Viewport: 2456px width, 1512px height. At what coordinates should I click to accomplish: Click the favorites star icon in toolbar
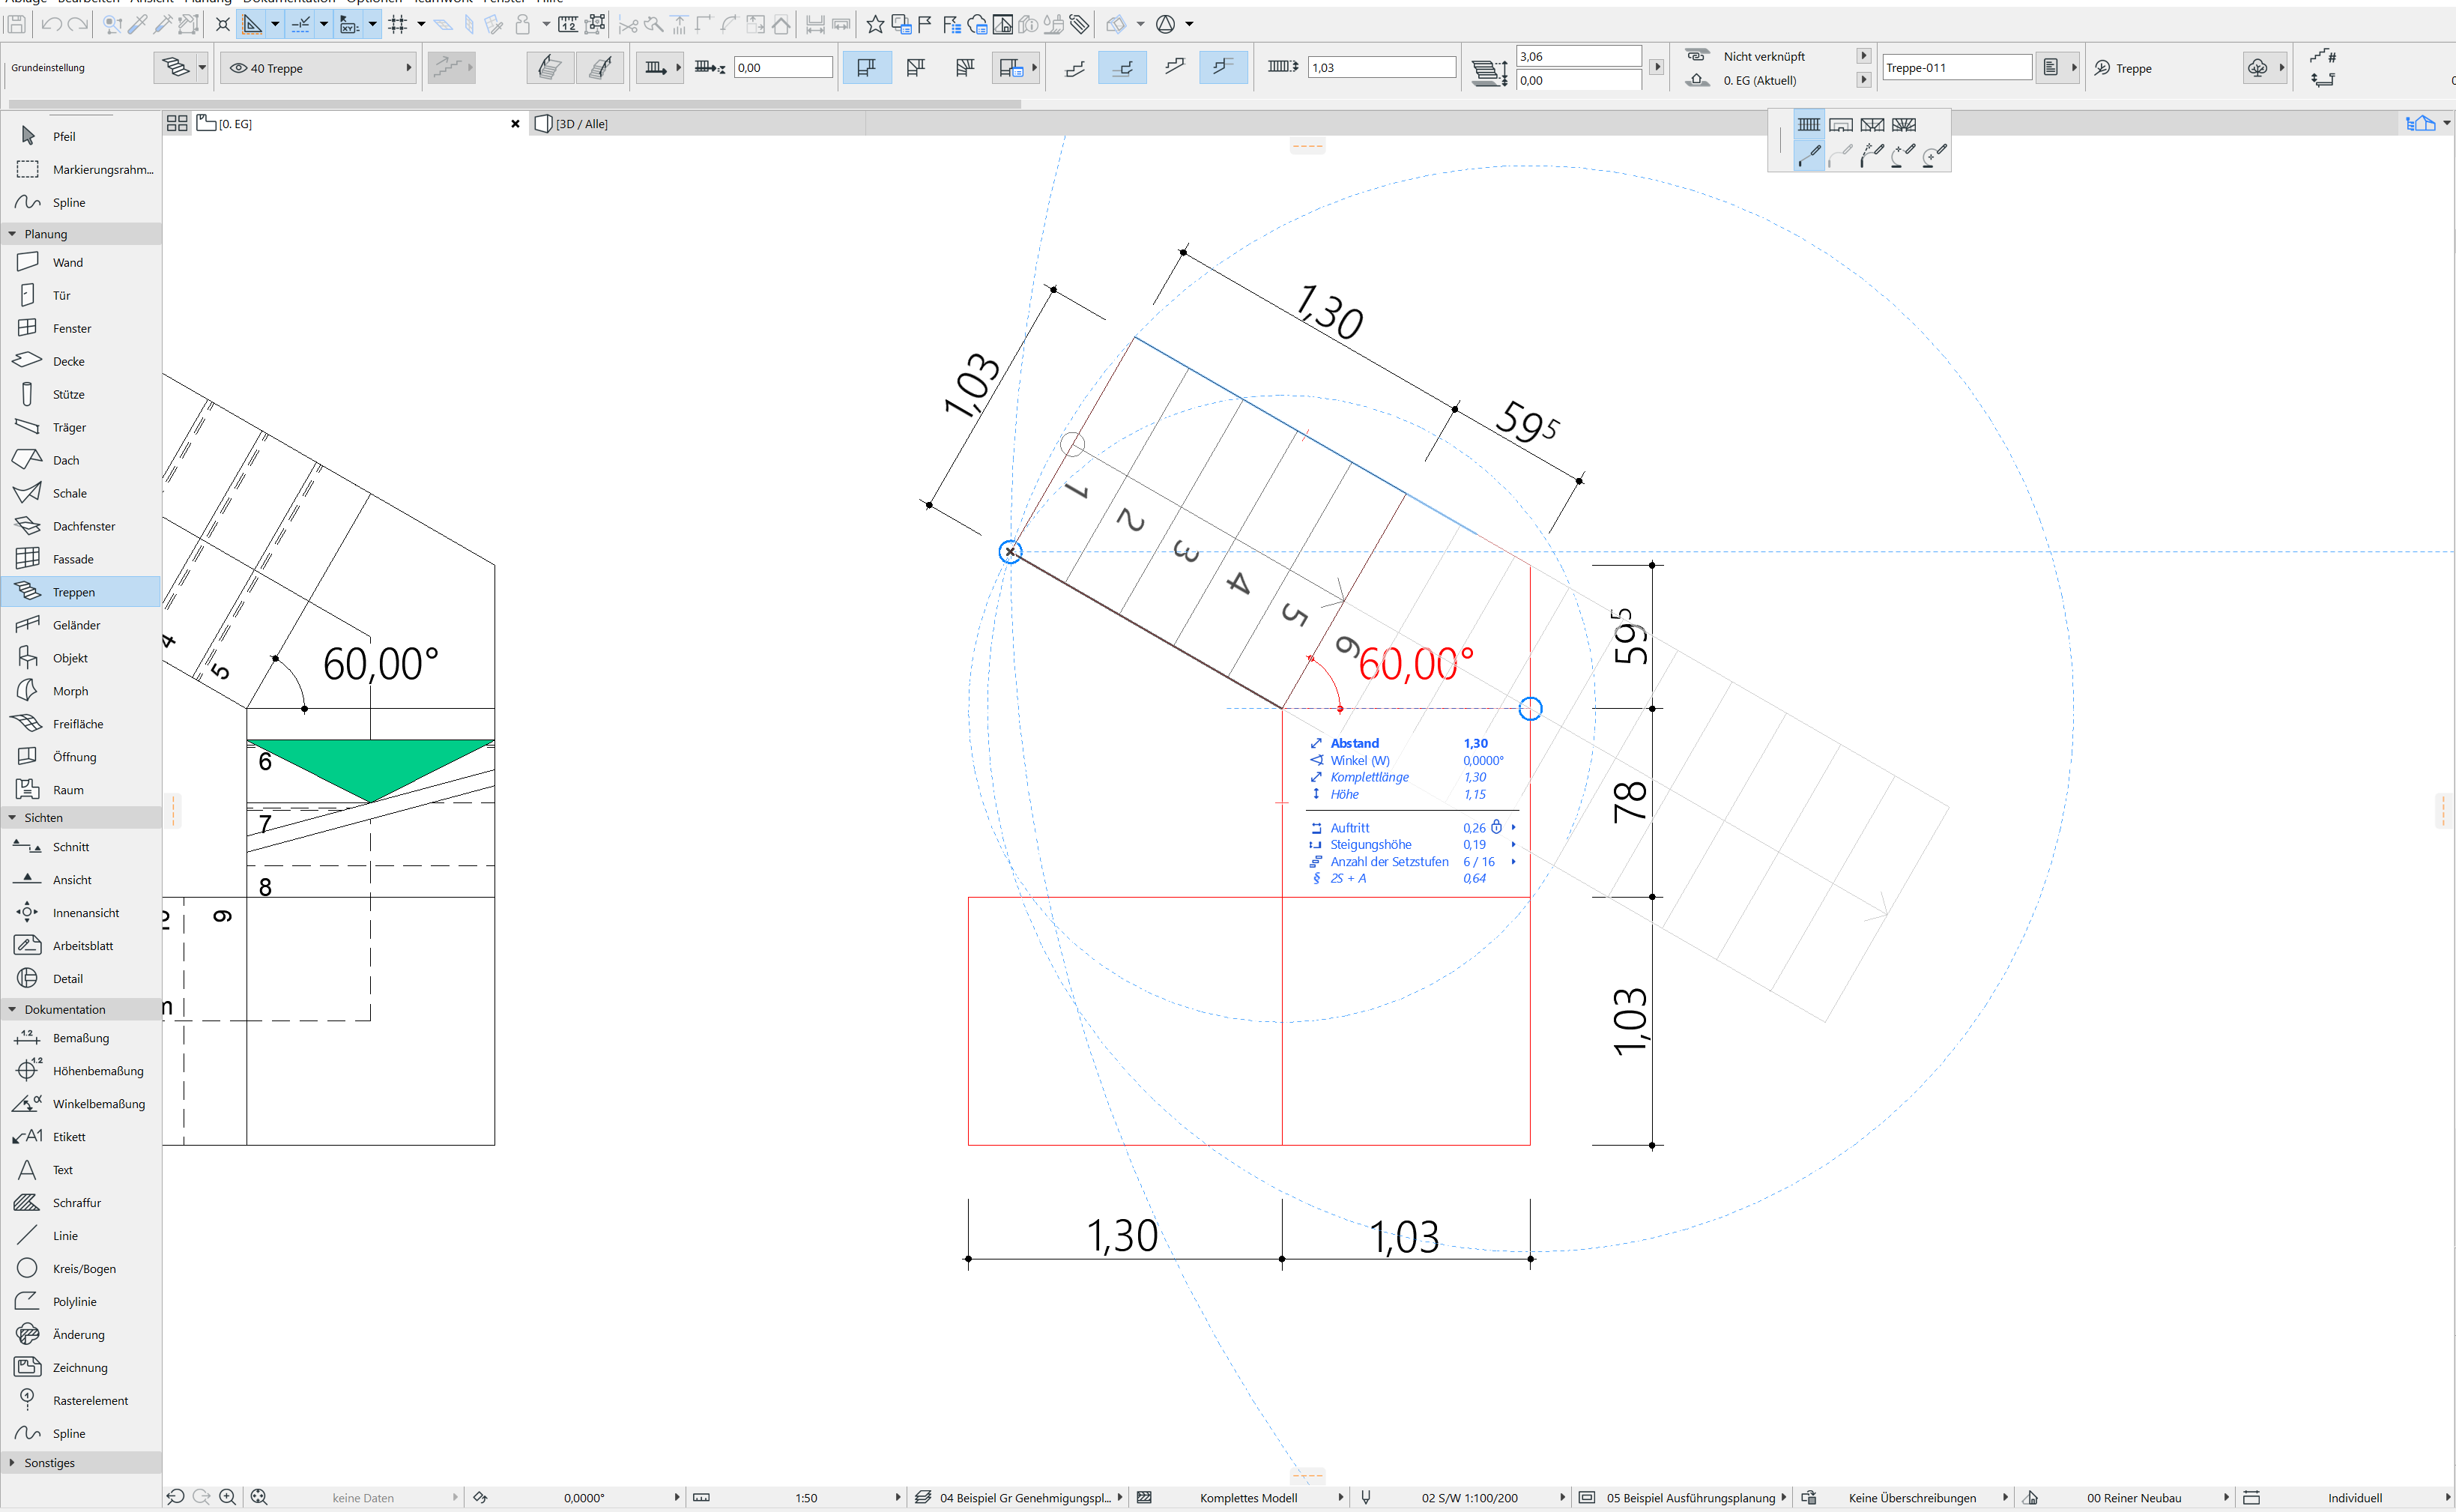pos(875,24)
